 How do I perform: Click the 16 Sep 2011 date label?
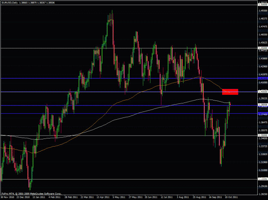point(215,197)
